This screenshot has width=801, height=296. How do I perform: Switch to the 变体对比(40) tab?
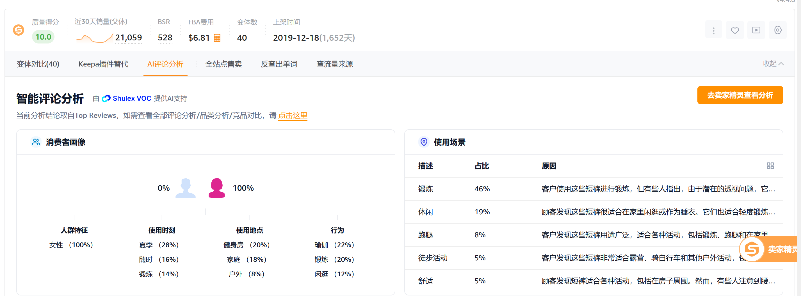click(38, 64)
